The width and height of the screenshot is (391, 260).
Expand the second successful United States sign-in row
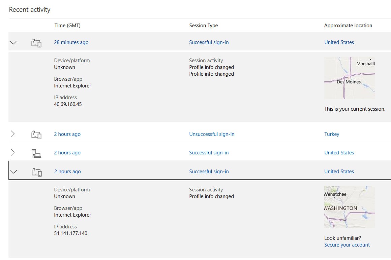12,153
